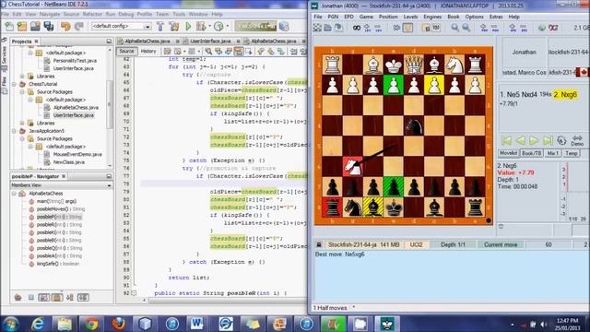Switch to first AlphaBetaChess.java editor tab

(147, 41)
